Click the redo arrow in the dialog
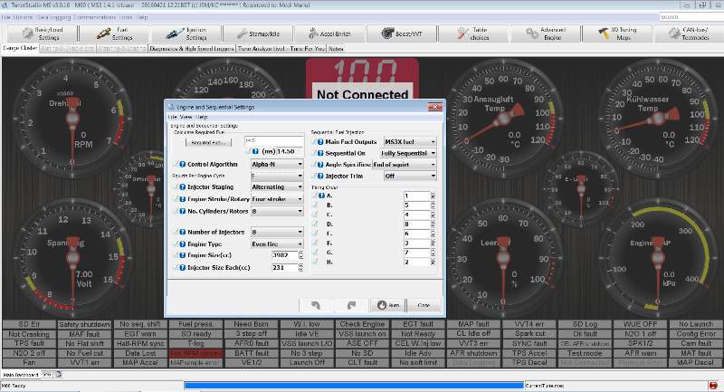The height and width of the screenshot is (392, 724). pos(351,304)
